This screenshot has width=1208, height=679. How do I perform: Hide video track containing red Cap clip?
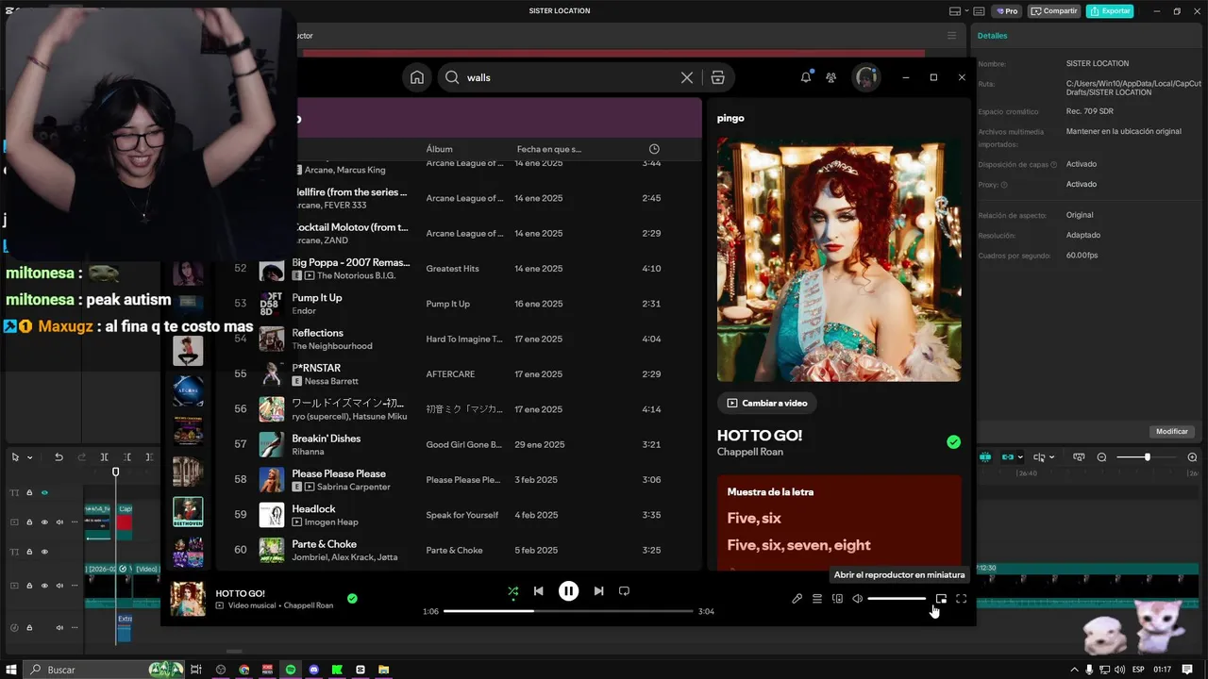(x=44, y=522)
